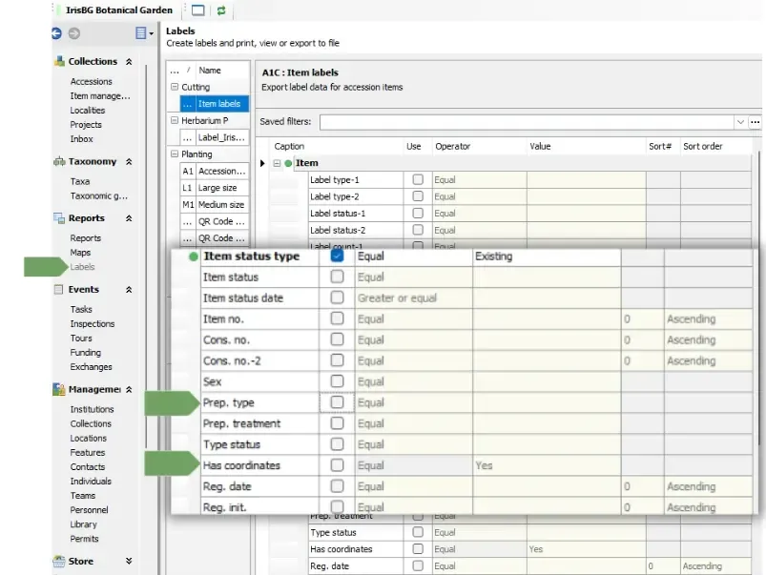Open Labels under Reports

(x=82, y=267)
